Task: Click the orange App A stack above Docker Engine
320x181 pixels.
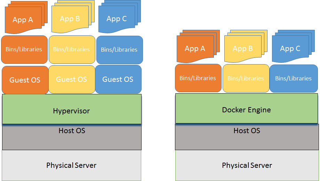Action: pyautogui.click(x=198, y=46)
